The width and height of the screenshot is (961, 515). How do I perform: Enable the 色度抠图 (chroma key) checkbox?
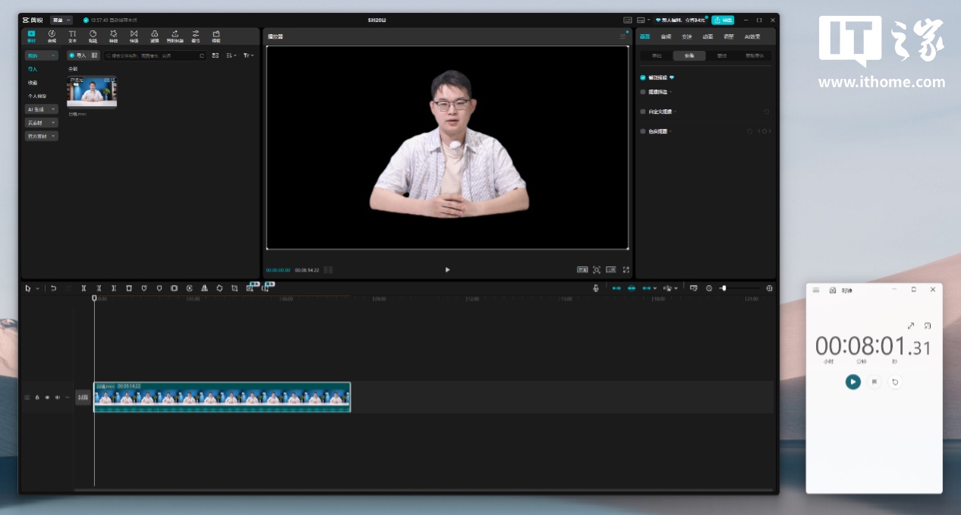pos(643,131)
